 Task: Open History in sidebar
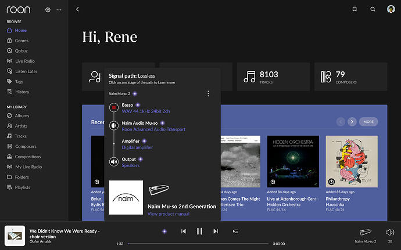(18, 92)
